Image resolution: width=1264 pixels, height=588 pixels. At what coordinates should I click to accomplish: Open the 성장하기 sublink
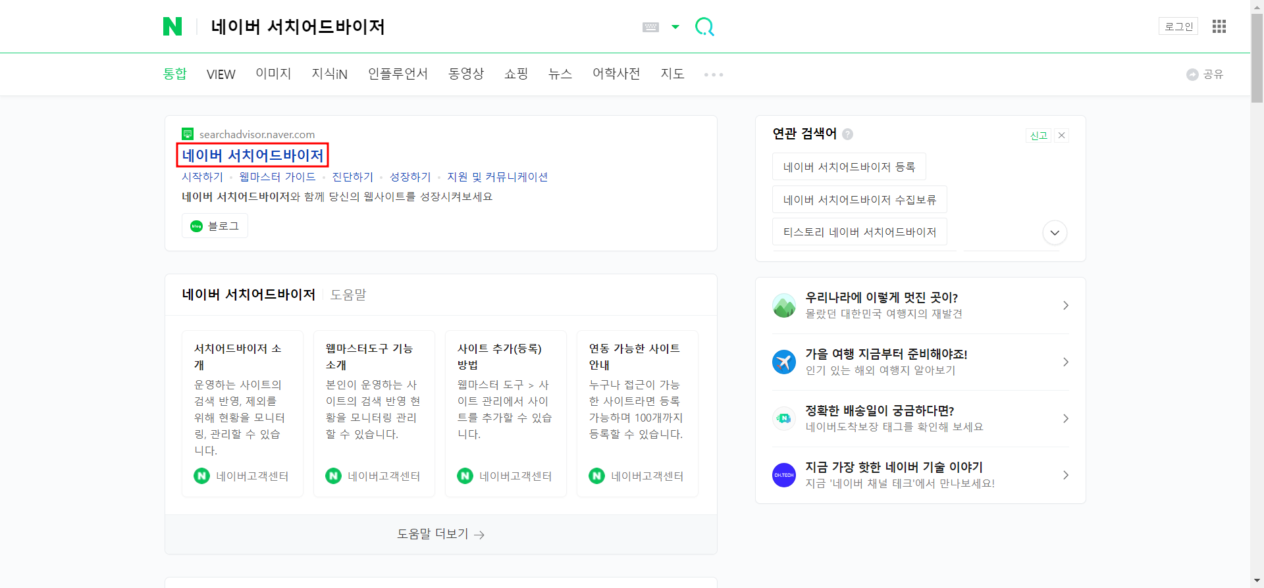(410, 177)
